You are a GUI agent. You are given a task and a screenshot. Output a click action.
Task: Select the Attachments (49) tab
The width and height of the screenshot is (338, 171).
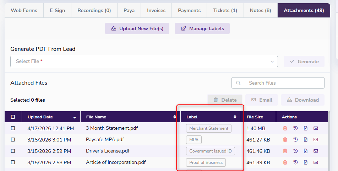[304, 10]
